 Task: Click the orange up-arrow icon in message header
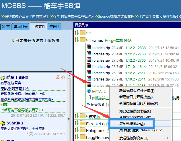pos(63,77)
